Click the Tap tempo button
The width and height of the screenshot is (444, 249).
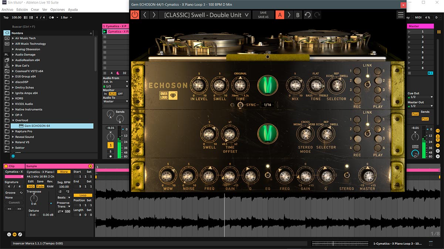(6, 17)
